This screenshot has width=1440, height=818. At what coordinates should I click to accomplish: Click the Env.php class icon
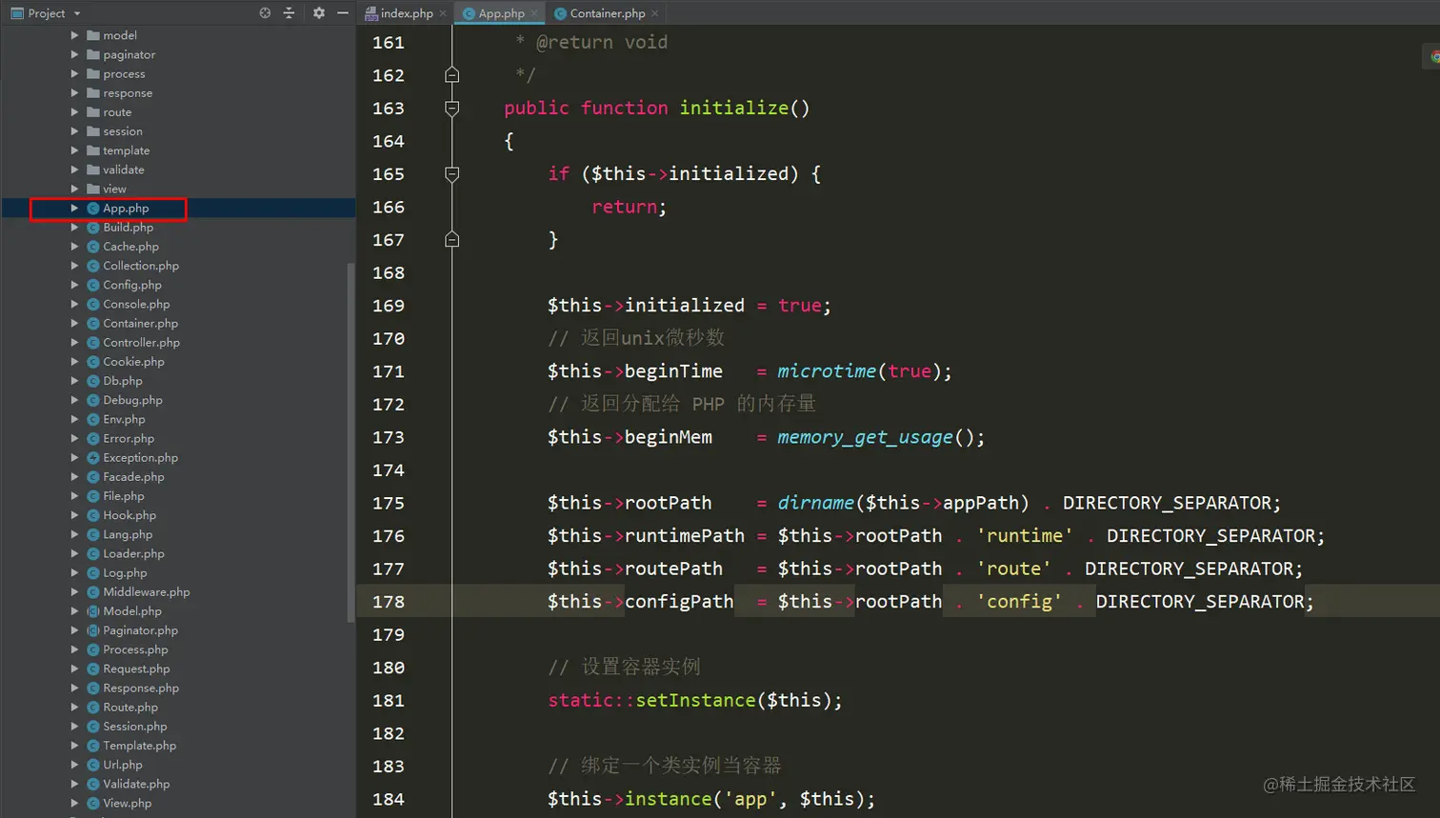pos(93,419)
